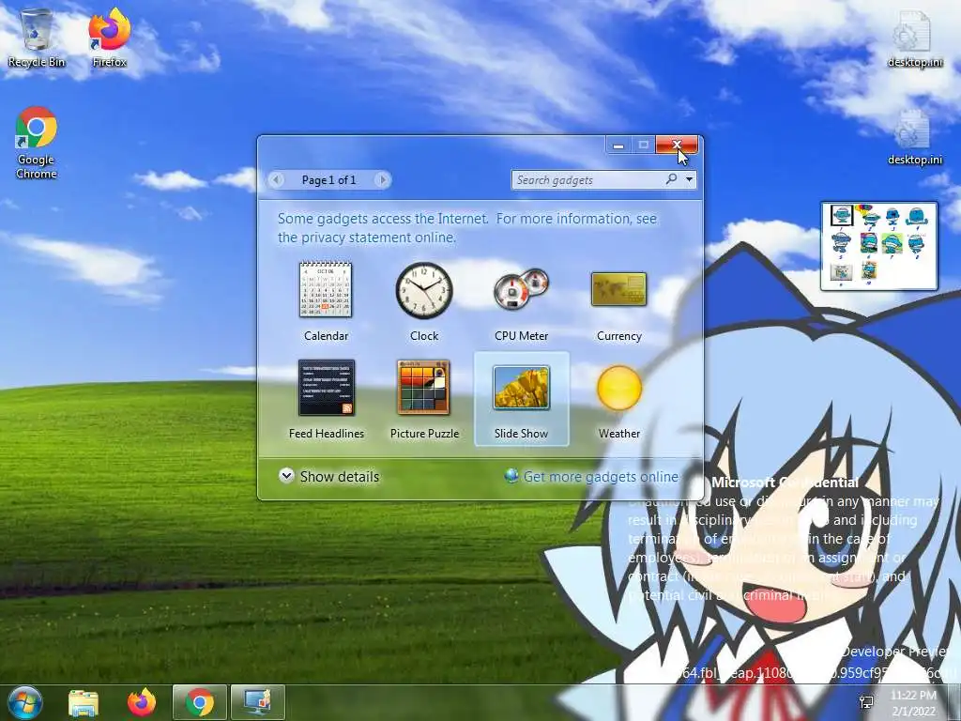961x721 pixels.
Task: Minimize the gadget gallery window
Action: pyautogui.click(x=618, y=146)
